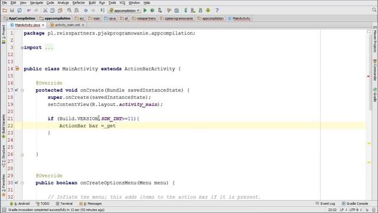Run the app with green play button

tap(145, 11)
